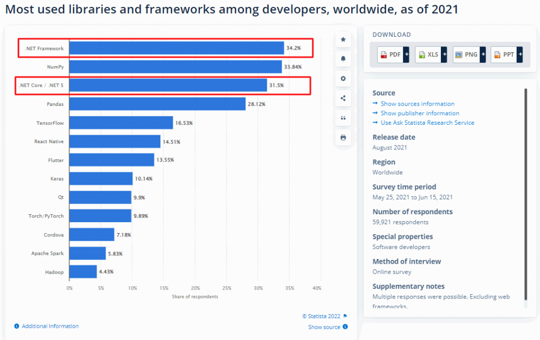
Task: Open Show publisher information link
Action: click(420, 113)
